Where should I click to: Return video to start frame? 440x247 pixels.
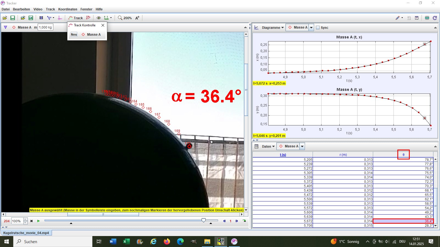(x=31, y=221)
